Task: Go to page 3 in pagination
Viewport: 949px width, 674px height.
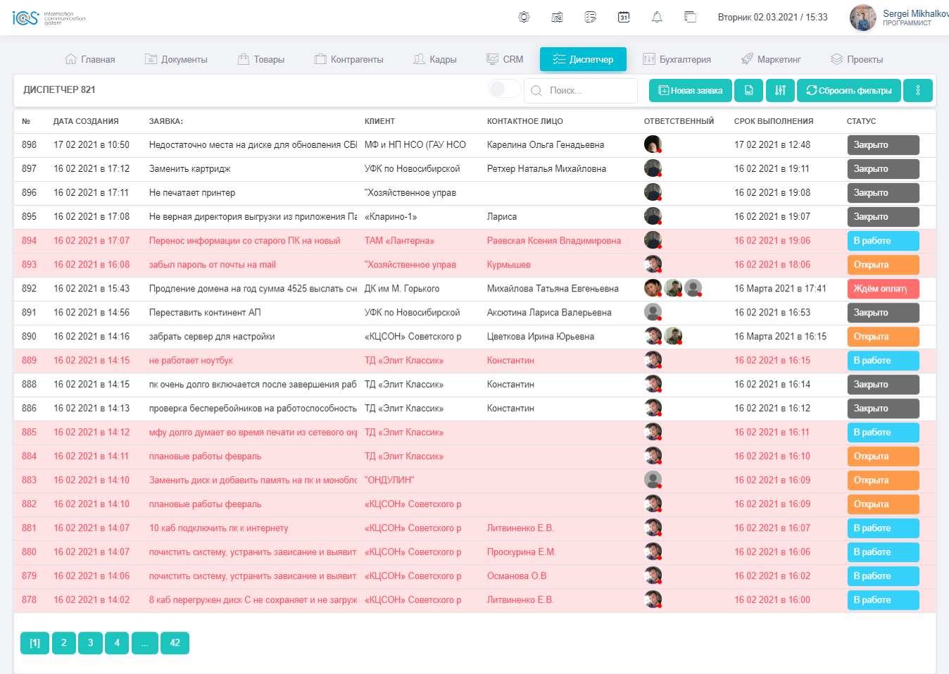Action: [x=90, y=642]
